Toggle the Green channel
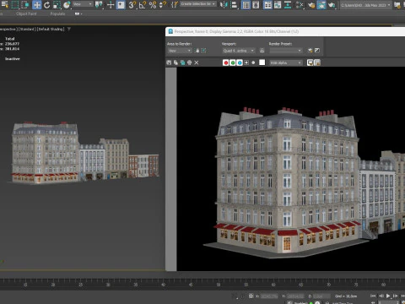This screenshot has width=405, height=304. point(233,62)
